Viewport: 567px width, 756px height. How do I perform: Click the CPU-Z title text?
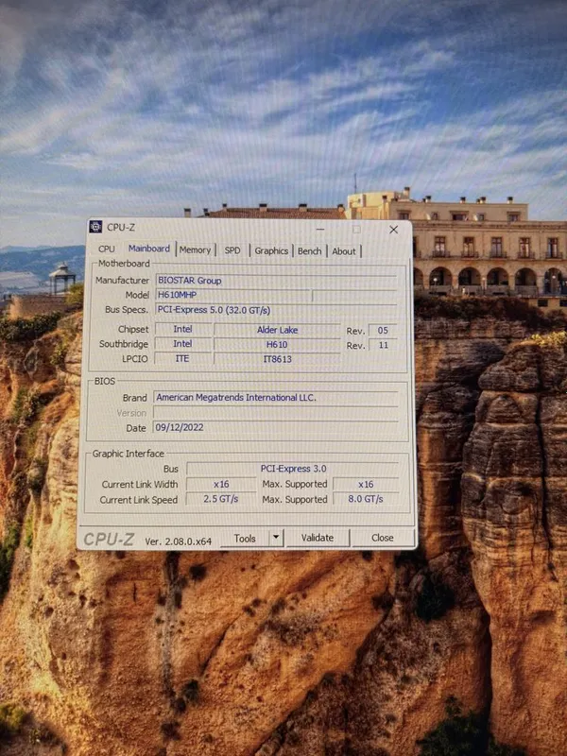121,227
